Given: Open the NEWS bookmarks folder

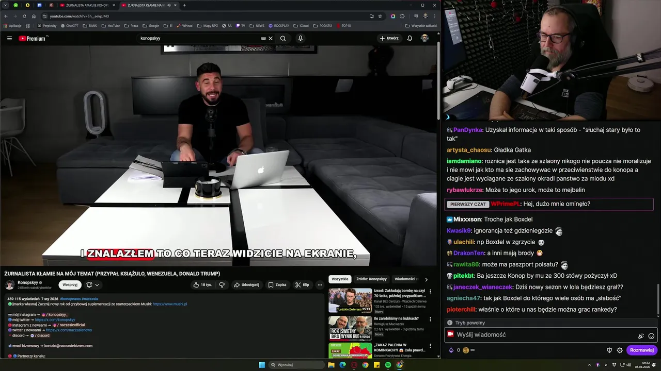Looking at the screenshot, I should 257,25.
